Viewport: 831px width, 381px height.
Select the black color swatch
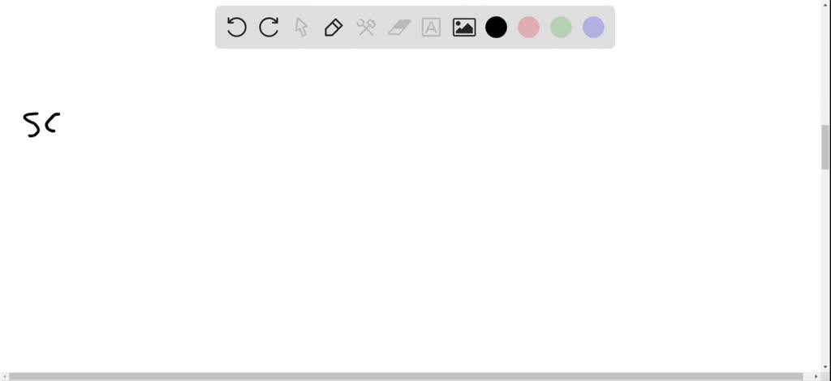point(496,27)
